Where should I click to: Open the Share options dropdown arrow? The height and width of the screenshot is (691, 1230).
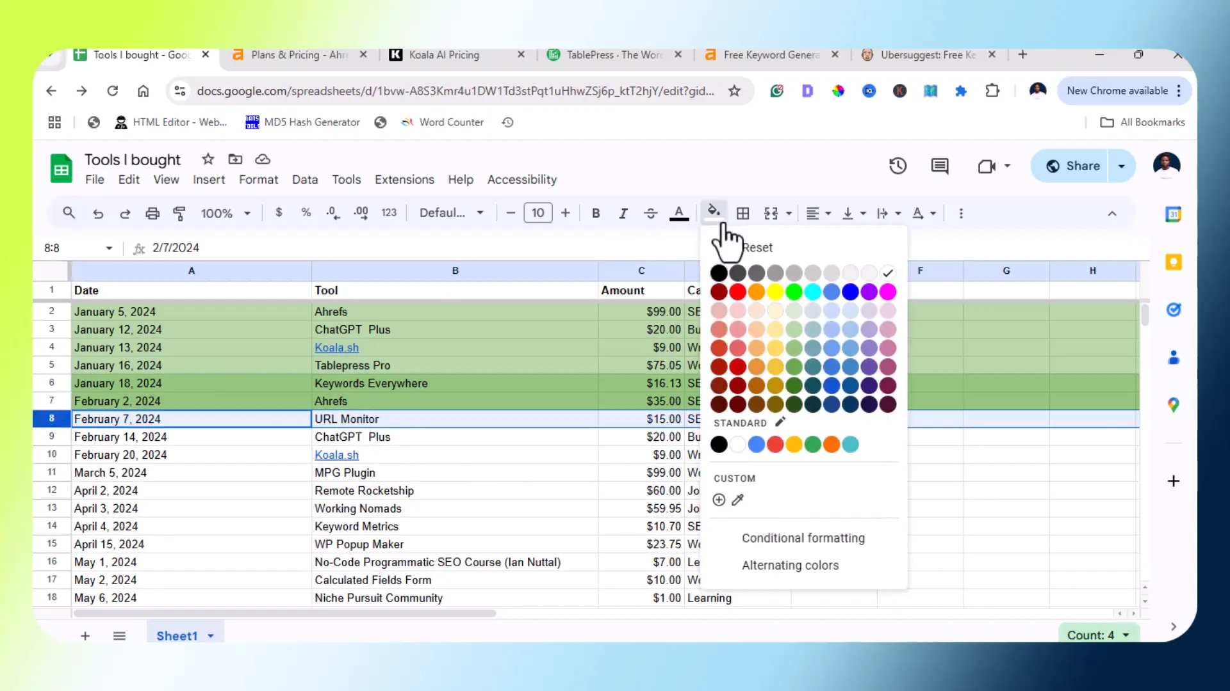[1121, 166]
